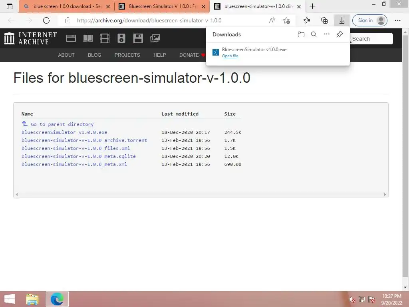Click the Internet Archive Search field
This screenshot has height=307, width=409.
tap(372, 39)
